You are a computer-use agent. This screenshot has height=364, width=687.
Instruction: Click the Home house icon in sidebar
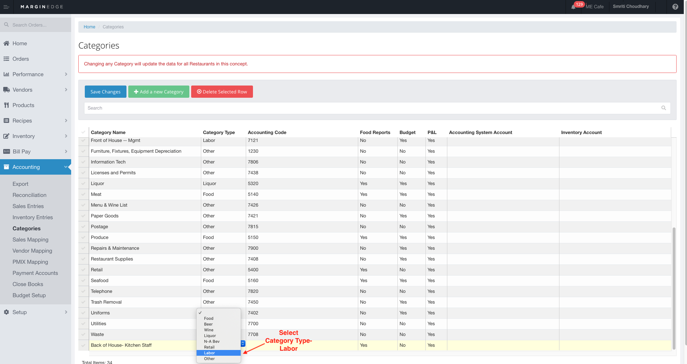[6, 43]
